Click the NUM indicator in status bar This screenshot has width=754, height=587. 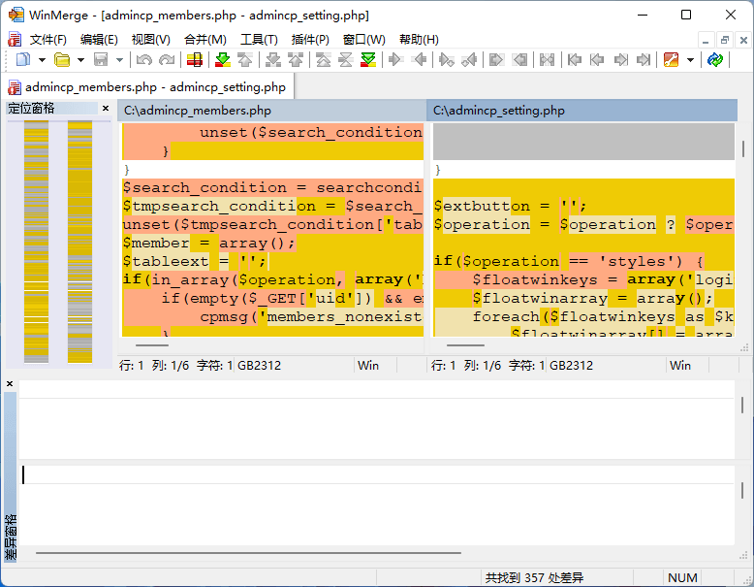pyautogui.click(x=682, y=578)
